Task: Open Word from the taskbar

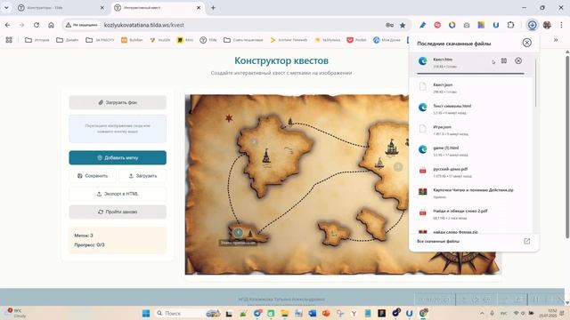Action: point(313,313)
